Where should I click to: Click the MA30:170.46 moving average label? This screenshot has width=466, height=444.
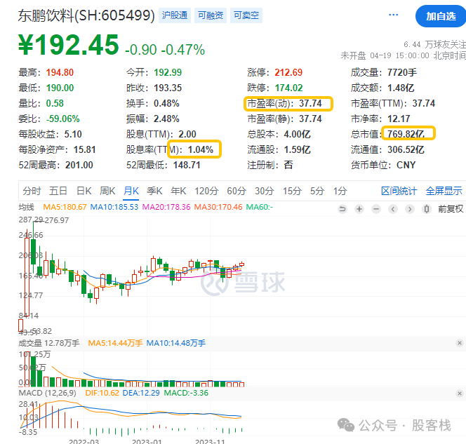pos(218,207)
